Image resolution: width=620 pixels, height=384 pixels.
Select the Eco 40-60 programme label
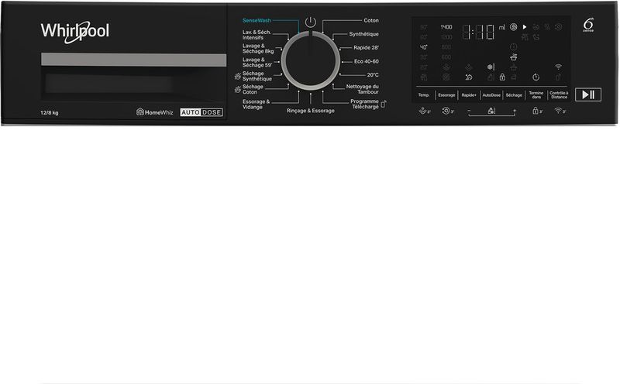point(366,60)
